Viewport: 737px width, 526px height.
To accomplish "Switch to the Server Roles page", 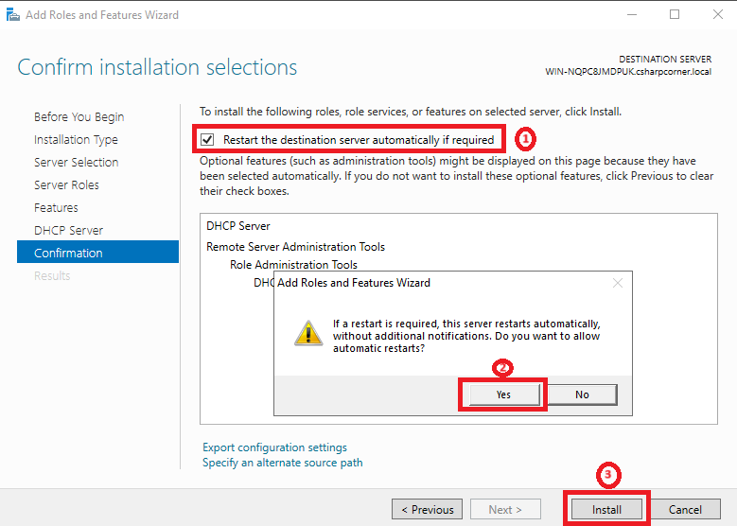I will (x=66, y=185).
